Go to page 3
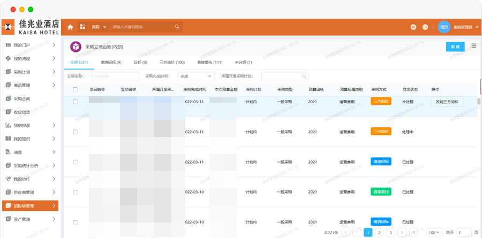The width and height of the screenshot is (482, 238). (390, 233)
